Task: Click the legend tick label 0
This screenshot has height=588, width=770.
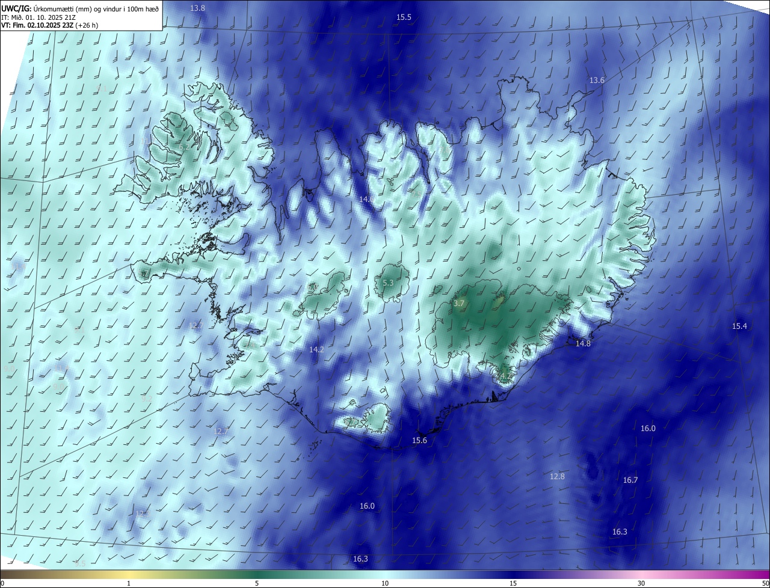Action: coord(2,583)
